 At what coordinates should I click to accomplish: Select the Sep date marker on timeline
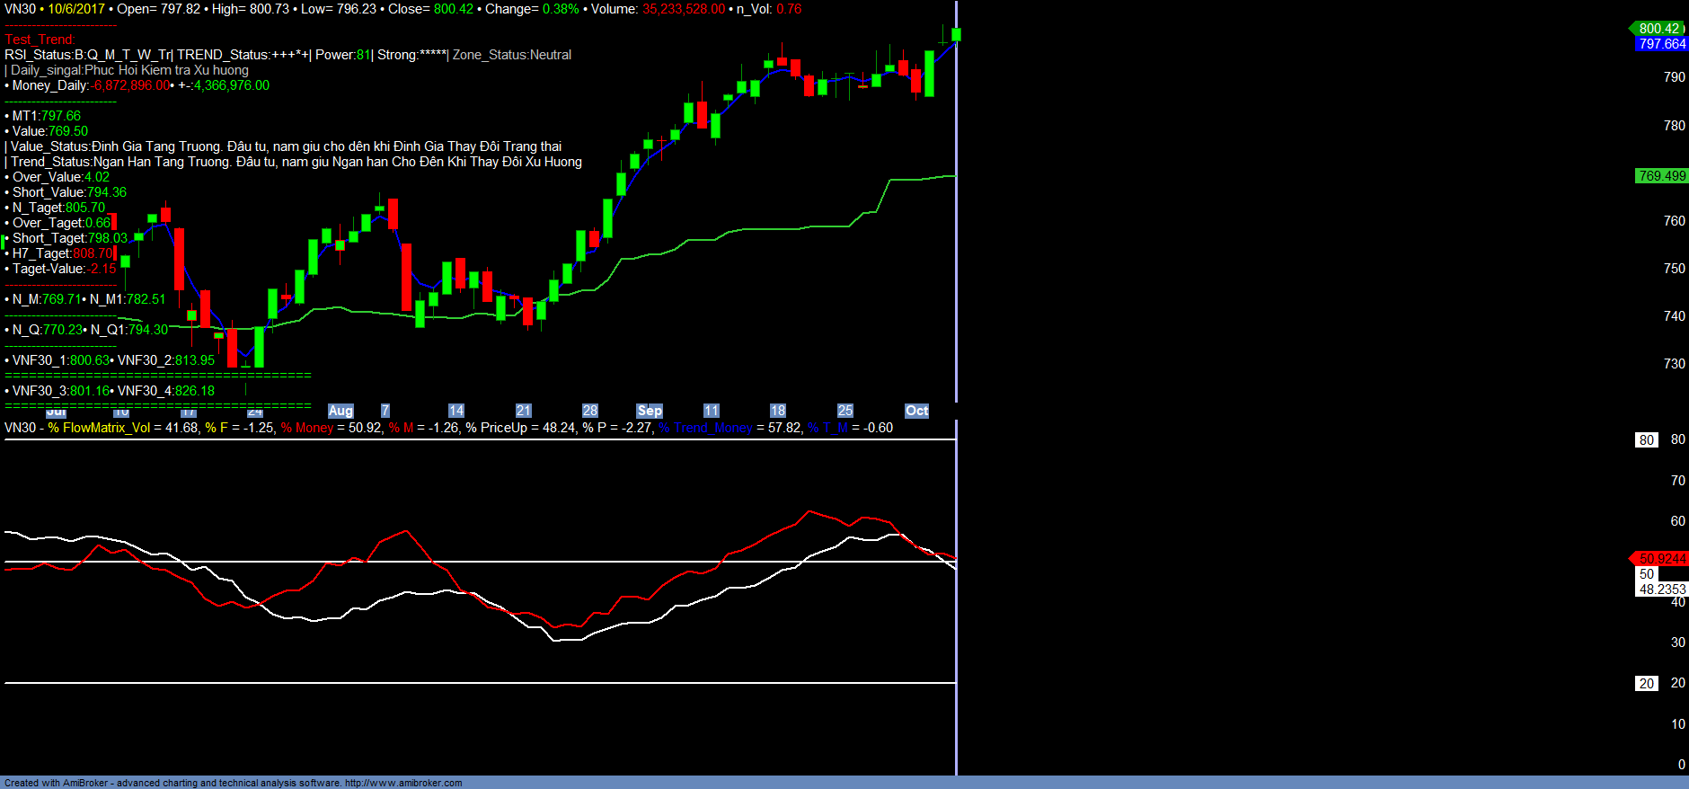point(650,411)
